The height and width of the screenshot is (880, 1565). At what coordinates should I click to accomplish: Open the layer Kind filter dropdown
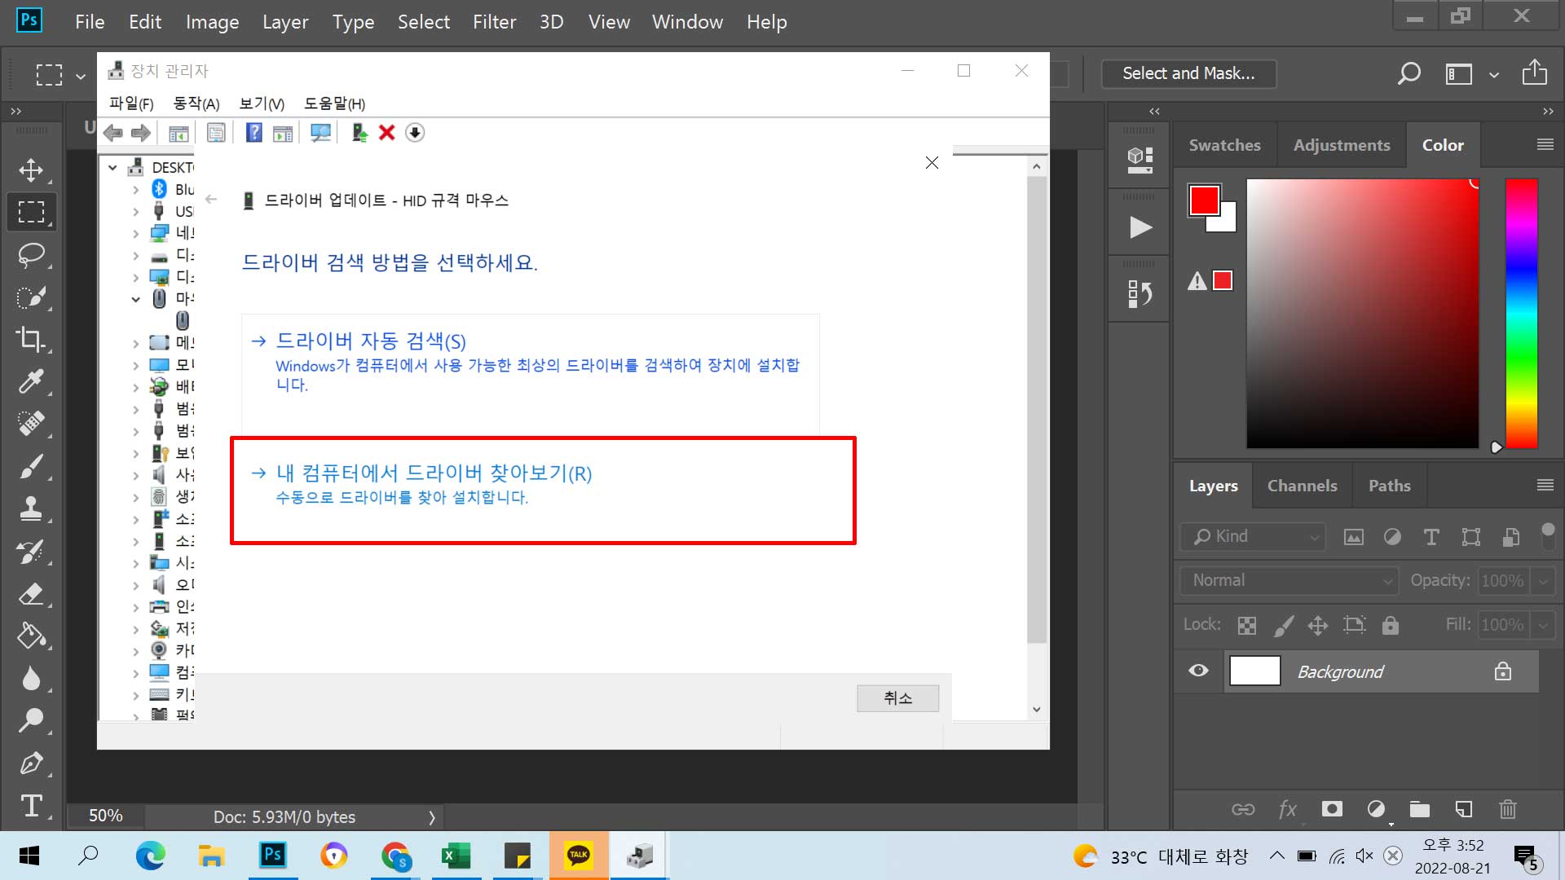(1254, 536)
